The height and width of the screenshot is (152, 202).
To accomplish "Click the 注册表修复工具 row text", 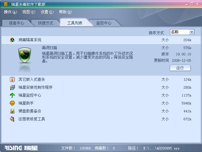I will click(32, 119).
